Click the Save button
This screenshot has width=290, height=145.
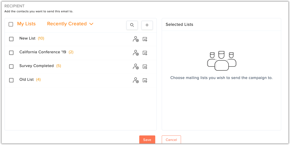click(x=147, y=140)
